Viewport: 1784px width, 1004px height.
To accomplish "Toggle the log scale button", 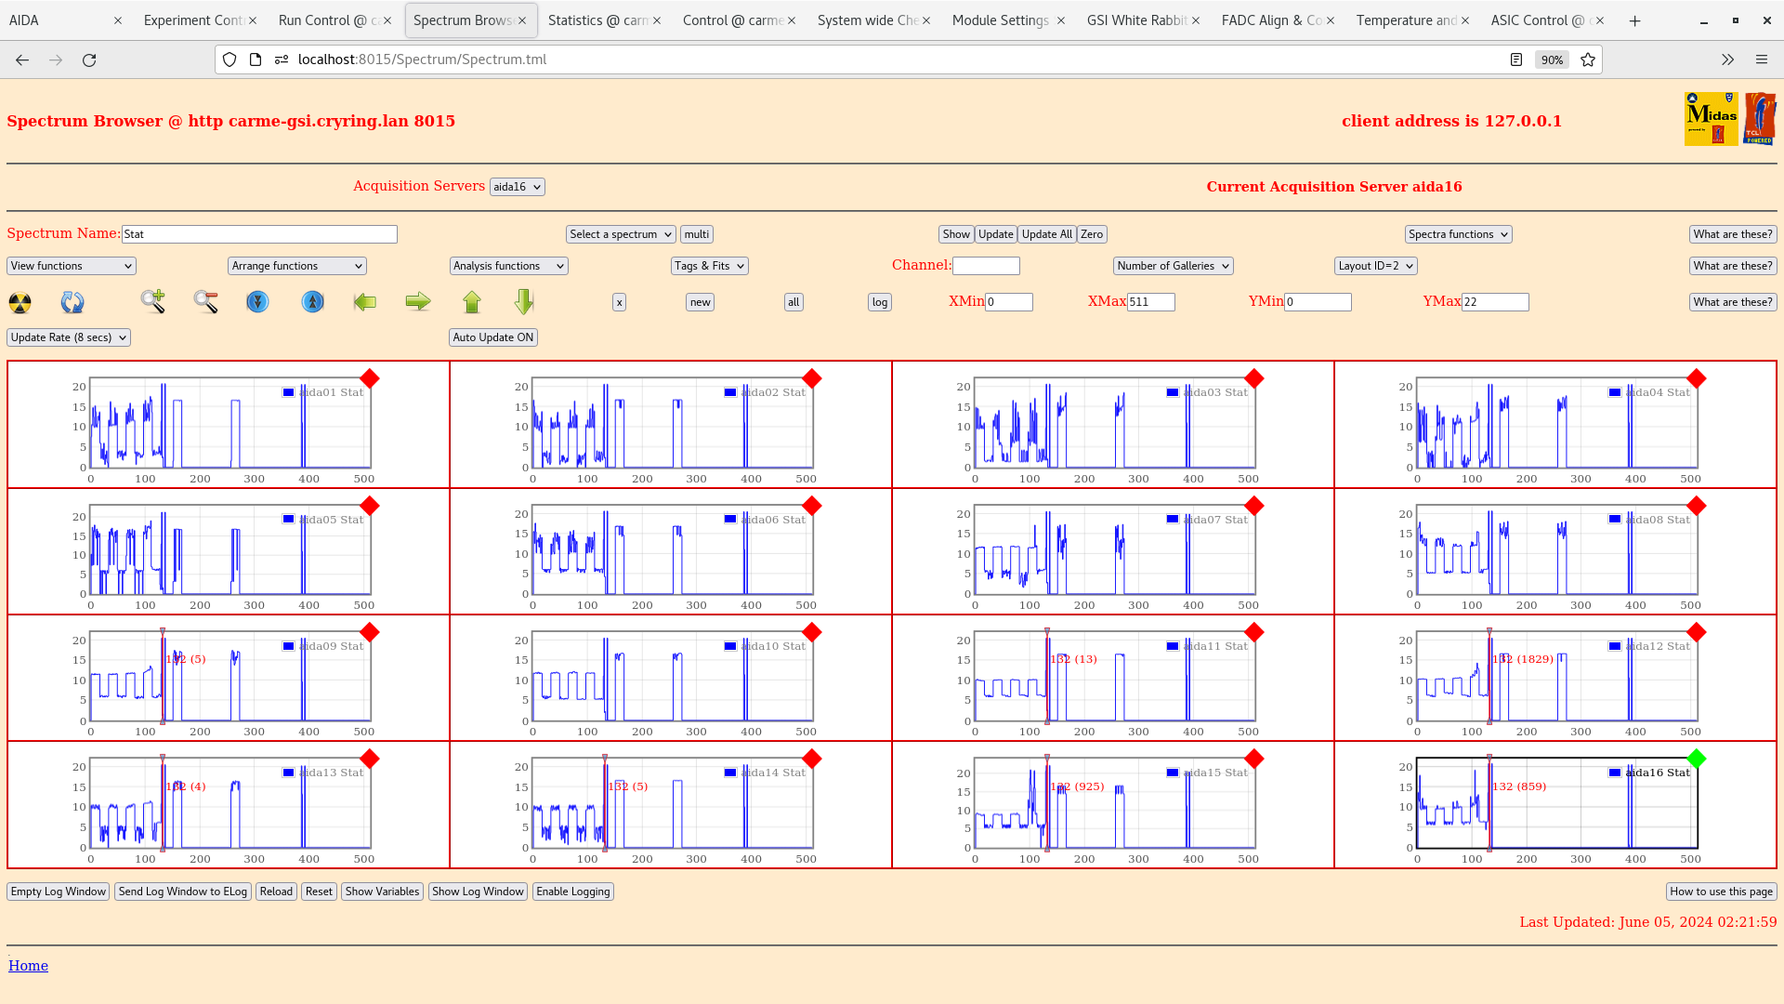I will point(879,302).
